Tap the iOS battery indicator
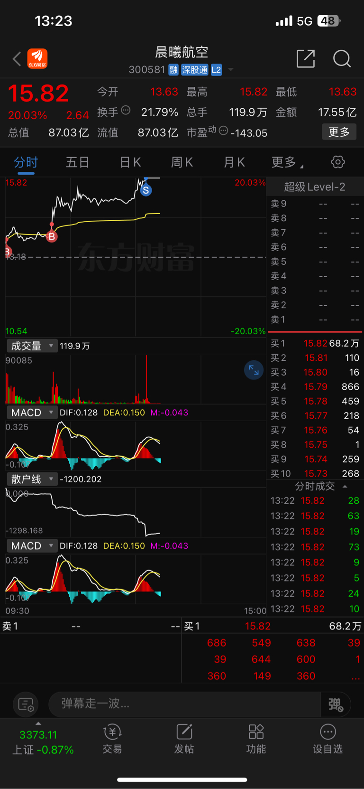 pyautogui.click(x=329, y=21)
